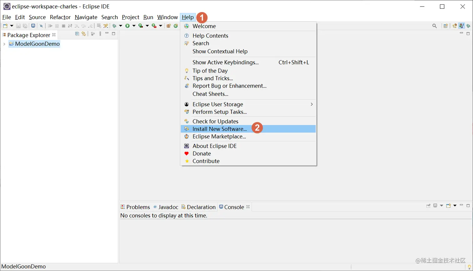Select the active Java perspective icon

461,26
